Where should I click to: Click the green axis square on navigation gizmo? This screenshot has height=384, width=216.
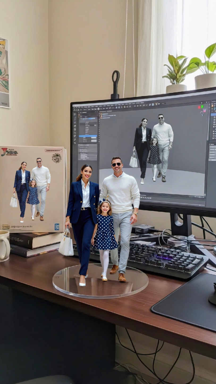point(202,106)
